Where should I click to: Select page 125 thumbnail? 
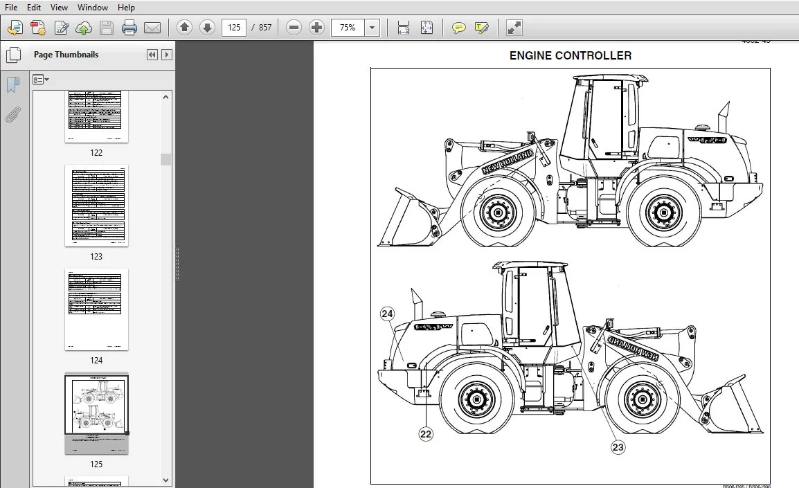point(96,414)
